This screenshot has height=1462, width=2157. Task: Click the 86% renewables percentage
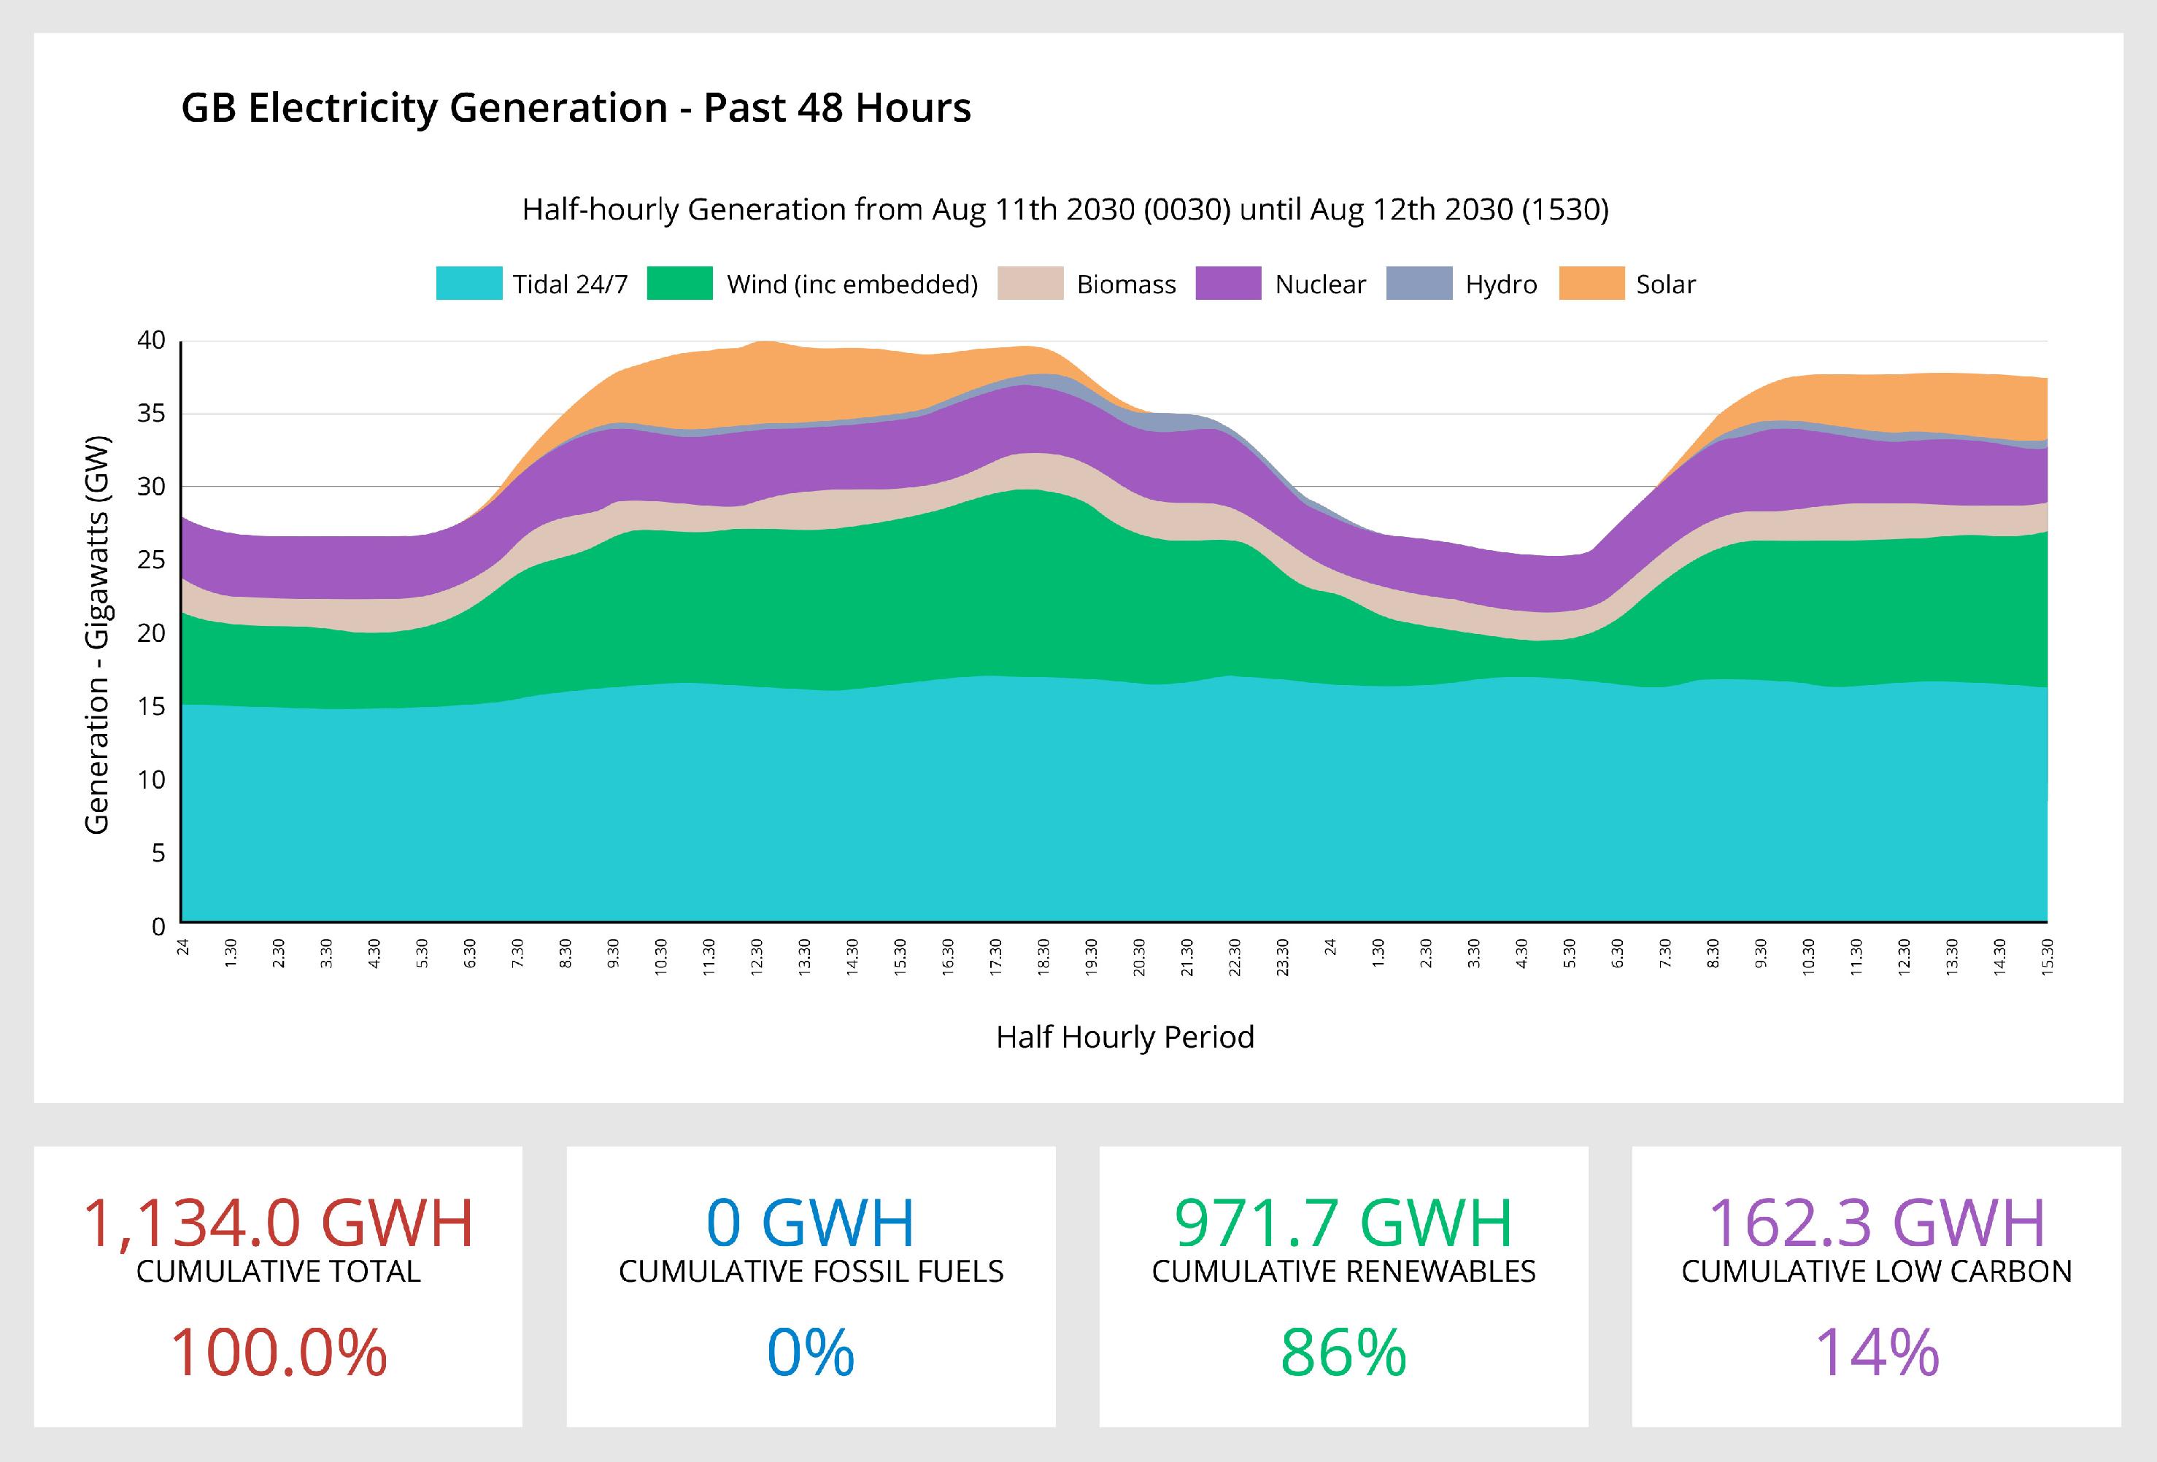click(x=1343, y=1353)
